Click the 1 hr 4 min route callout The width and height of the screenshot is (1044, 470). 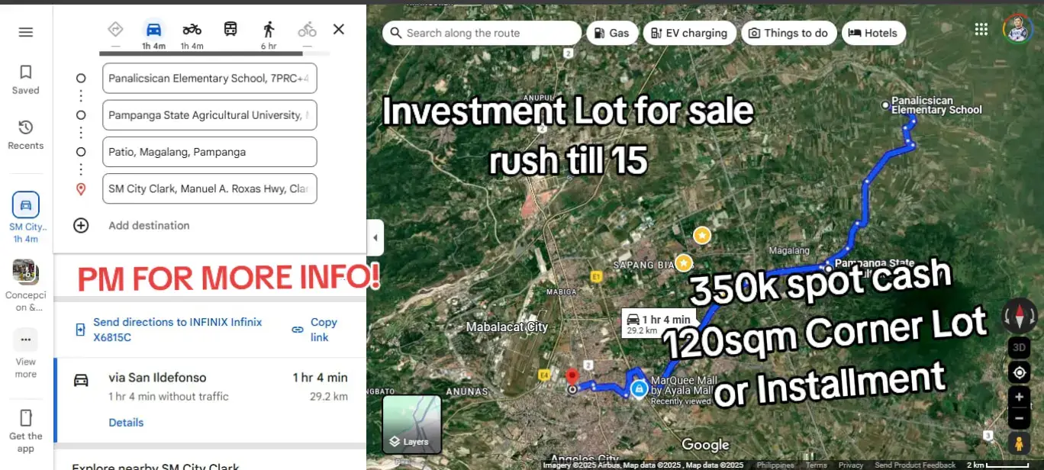(x=659, y=324)
